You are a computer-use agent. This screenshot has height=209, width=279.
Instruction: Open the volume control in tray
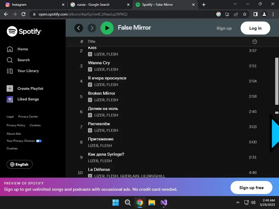pyautogui.click(x=253, y=202)
